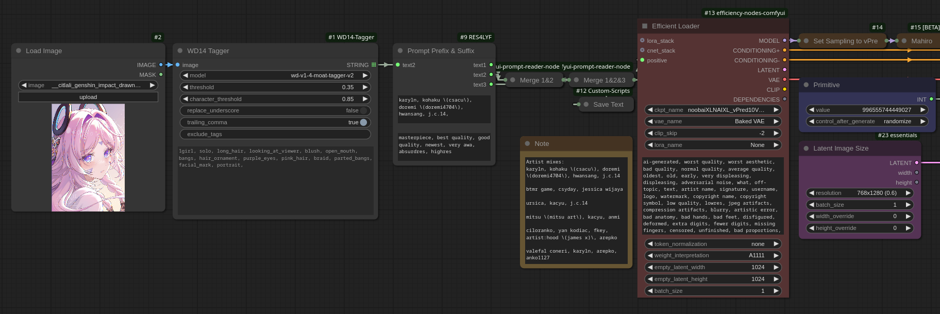Viewport: 940px width, 314px height.
Task: Click the upload button in Load Image
Action: coord(88,97)
